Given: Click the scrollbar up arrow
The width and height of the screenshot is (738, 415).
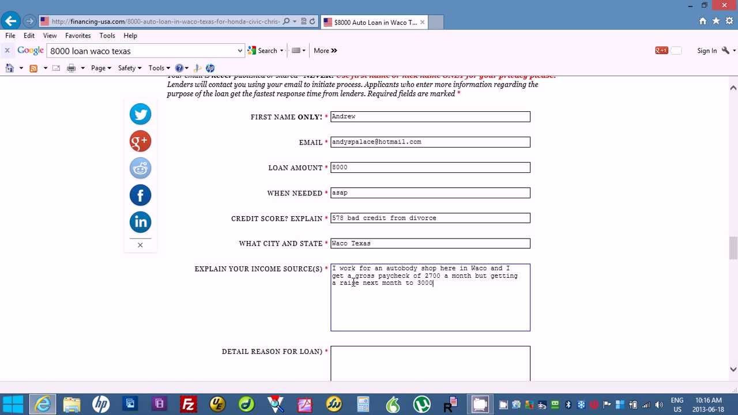Looking at the screenshot, I should coord(733,88).
